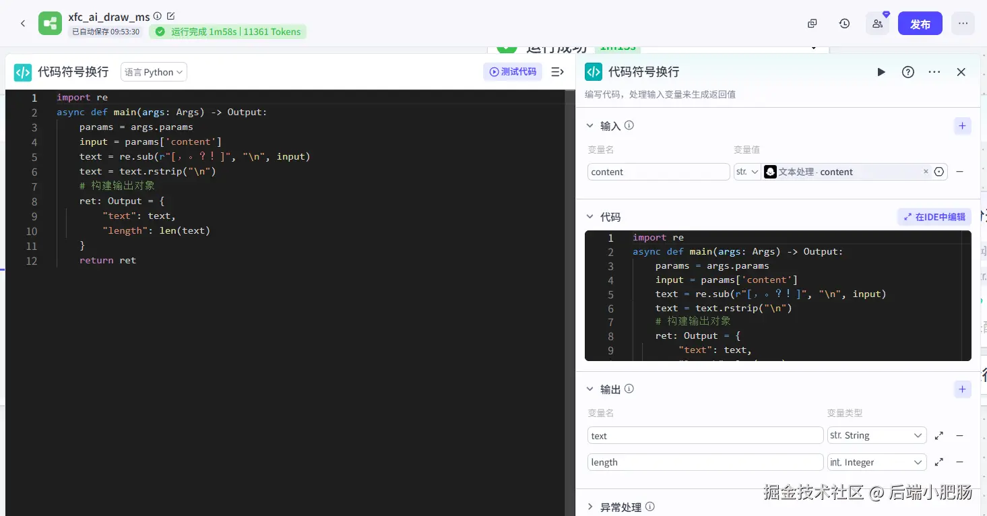Show info tooltip beside 输出
Image resolution: width=987 pixels, height=516 pixels.
629,389
